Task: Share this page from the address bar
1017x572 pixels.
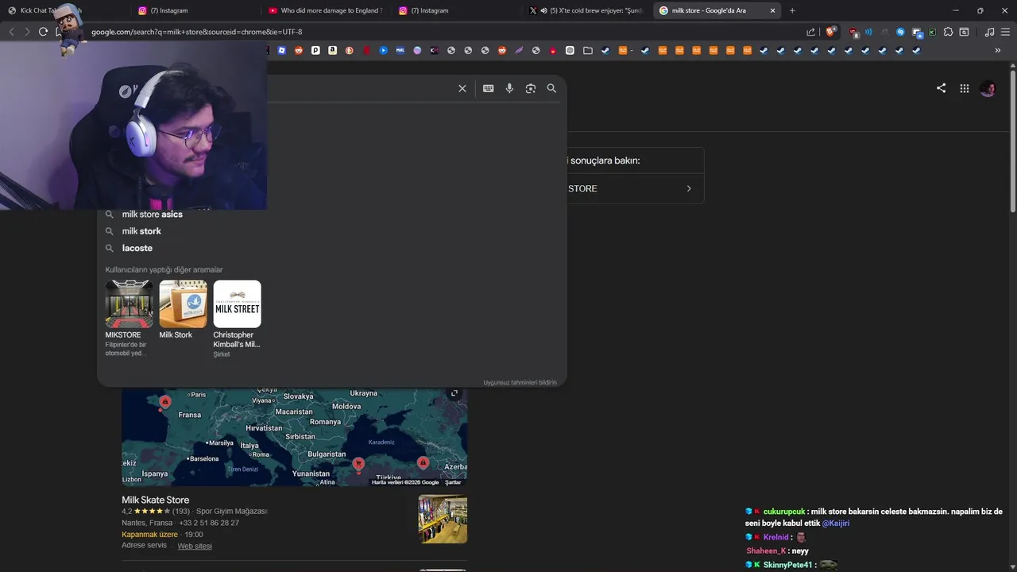Action: (810, 32)
